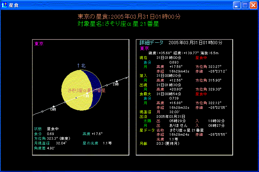Image resolution: width=259 pixels, height=172 pixels.
Task: Maximize the 星食 window
Action: [245, 5]
